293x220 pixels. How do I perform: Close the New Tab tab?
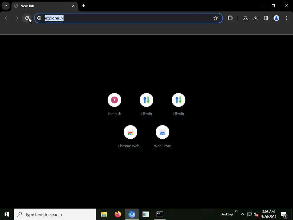(x=73, y=6)
